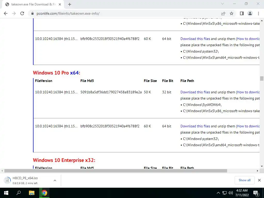Open the volume tray icon
Viewport: 264px width, 198px height.
point(231,193)
